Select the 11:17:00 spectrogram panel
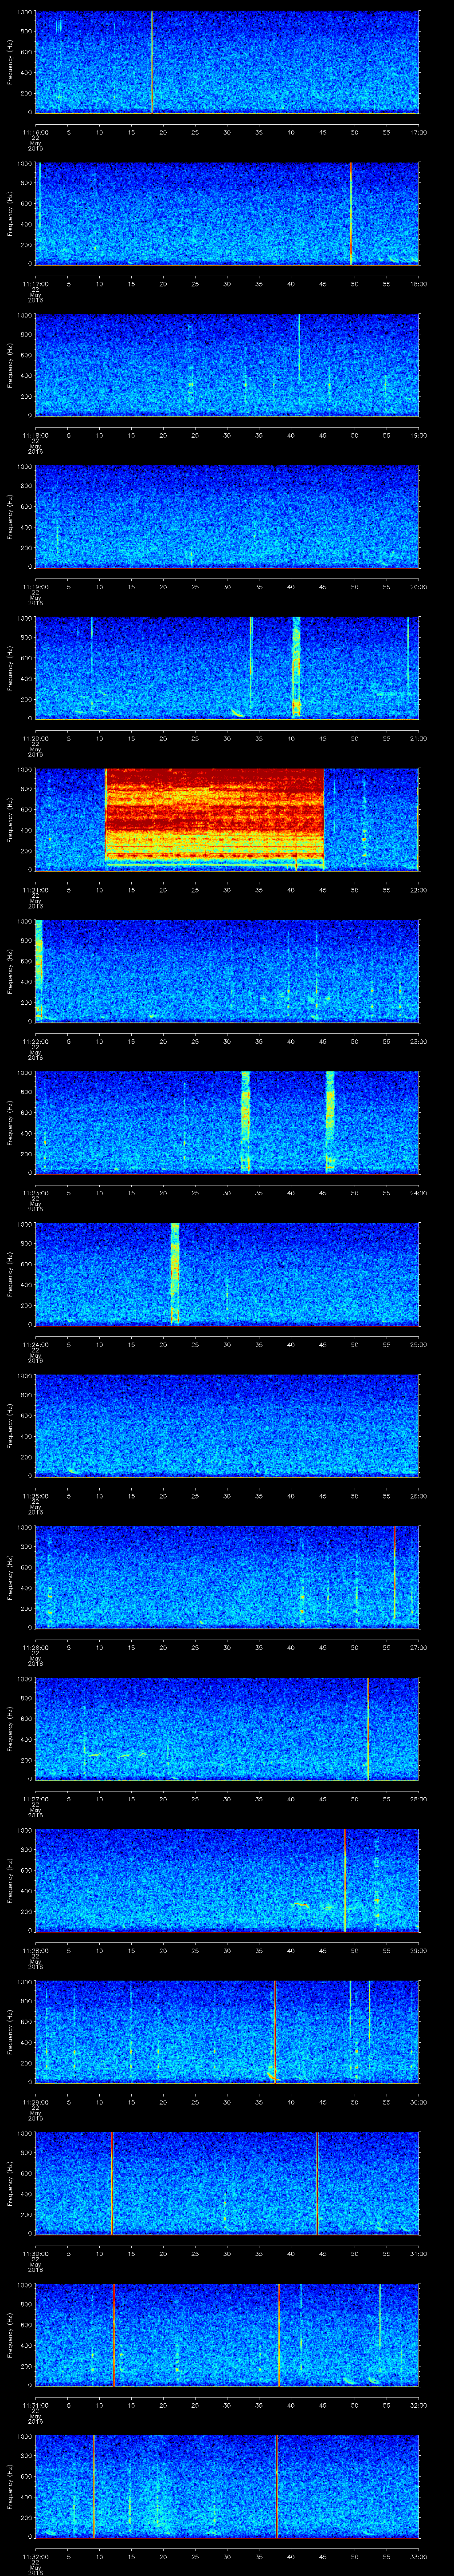454x2576 pixels. (227, 213)
